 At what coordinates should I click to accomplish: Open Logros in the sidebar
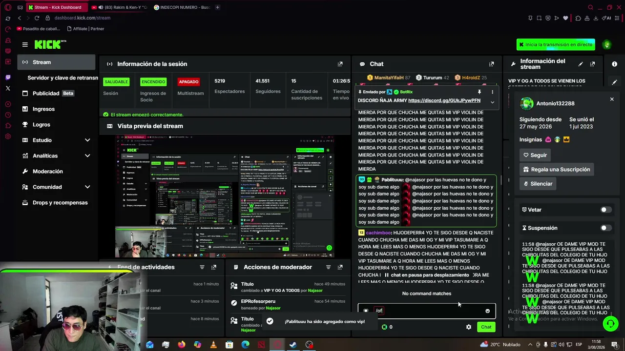(x=57, y=125)
